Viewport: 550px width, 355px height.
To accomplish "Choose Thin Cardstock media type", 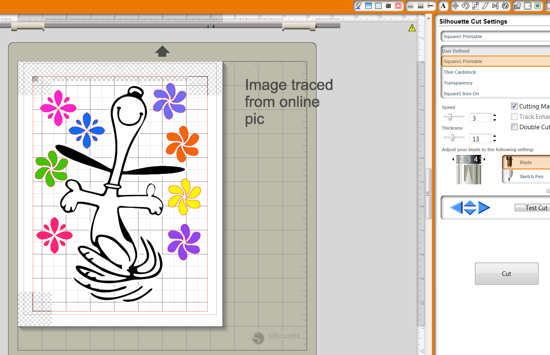I will tap(495, 72).
